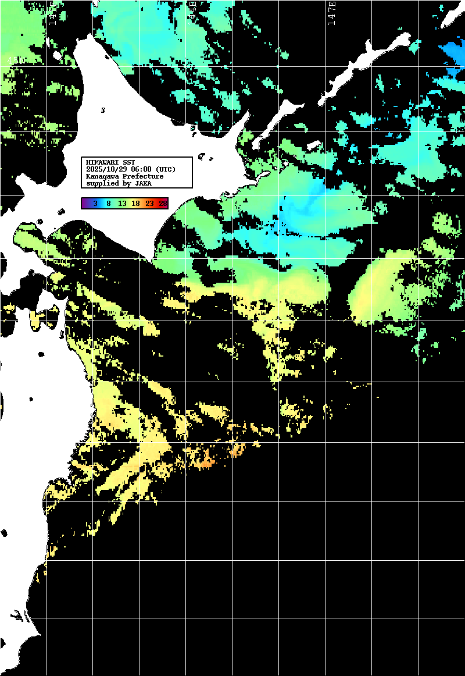Click the 2025/10/29 06:00 (UTC) timestamp
The height and width of the screenshot is (676, 465).
click(x=130, y=169)
